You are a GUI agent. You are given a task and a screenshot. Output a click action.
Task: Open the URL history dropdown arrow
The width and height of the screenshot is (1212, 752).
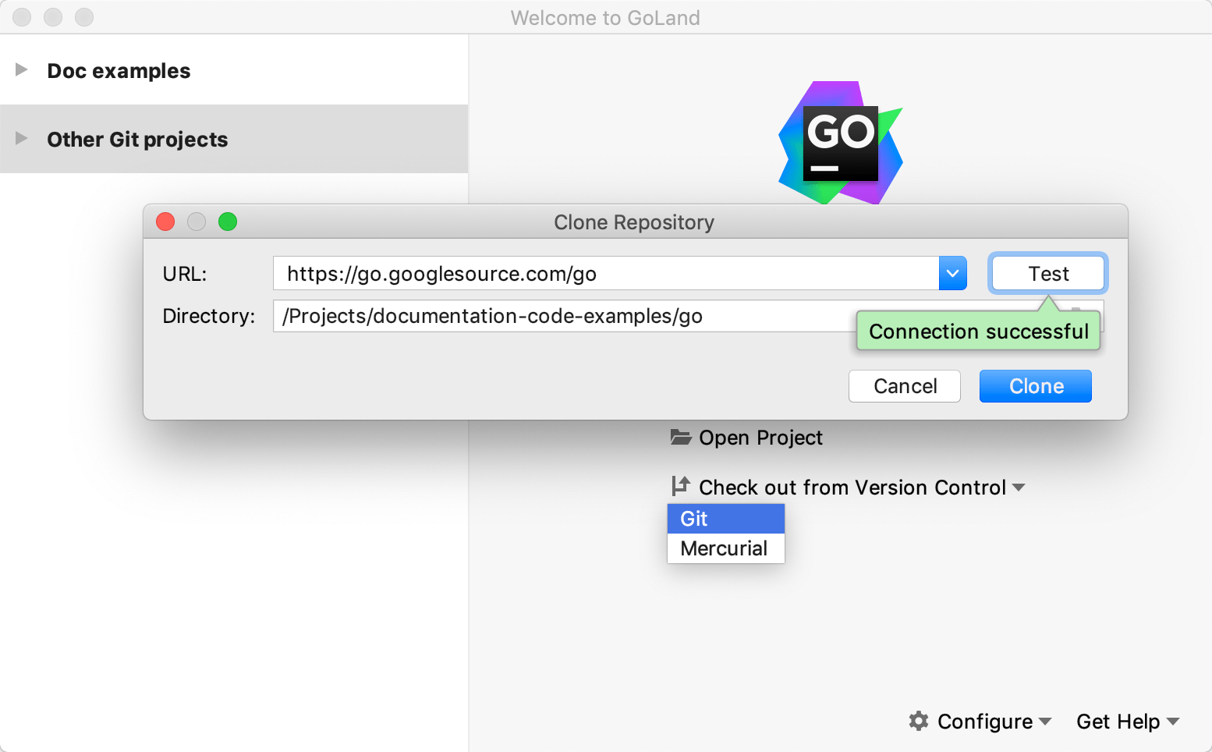pyautogui.click(x=953, y=274)
